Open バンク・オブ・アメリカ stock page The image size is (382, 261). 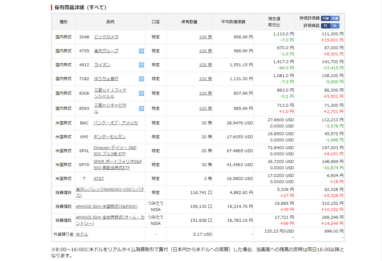(x=115, y=123)
